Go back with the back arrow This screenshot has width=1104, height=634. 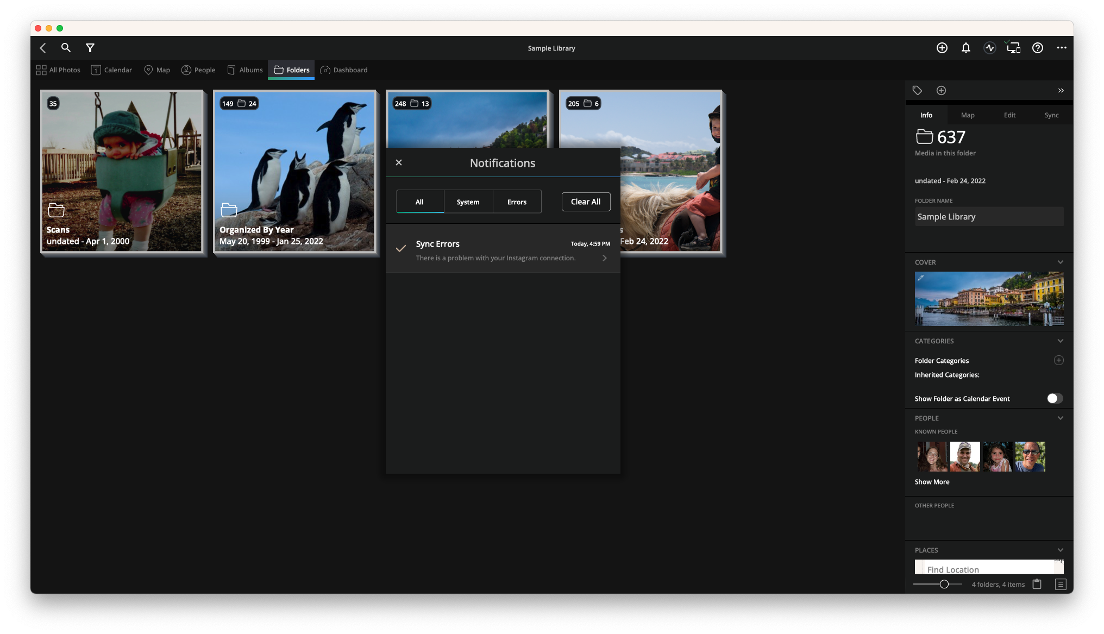click(43, 48)
